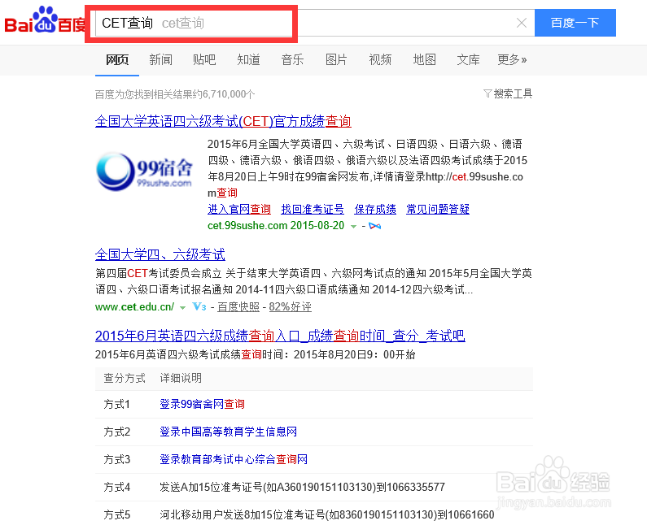
Task: Click the 详细说明 table header
Action: click(181, 378)
